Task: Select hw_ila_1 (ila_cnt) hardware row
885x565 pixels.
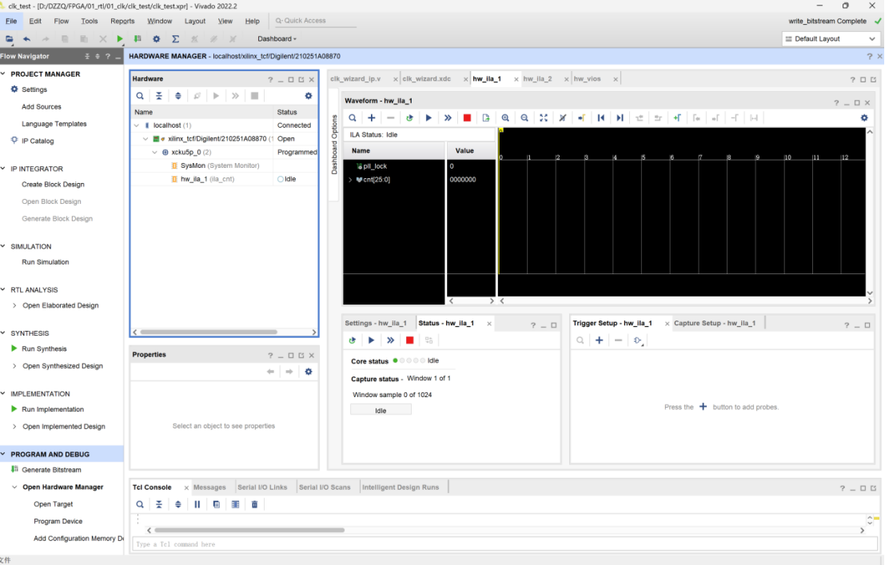Action: point(224,180)
